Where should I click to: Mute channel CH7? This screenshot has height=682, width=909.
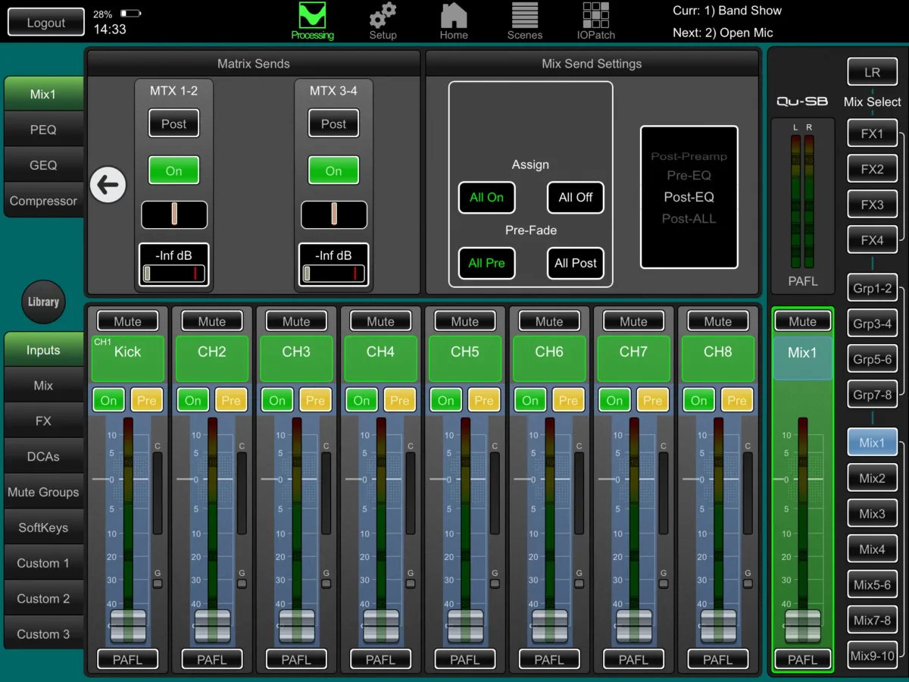click(633, 321)
